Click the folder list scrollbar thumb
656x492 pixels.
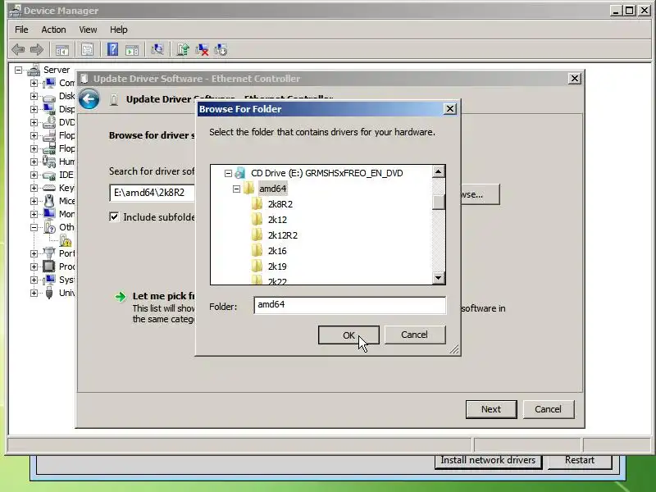(x=438, y=203)
